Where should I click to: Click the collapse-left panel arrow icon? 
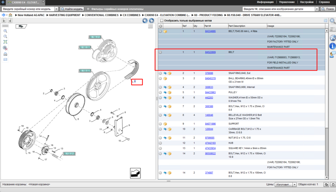(x=4, y=20)
